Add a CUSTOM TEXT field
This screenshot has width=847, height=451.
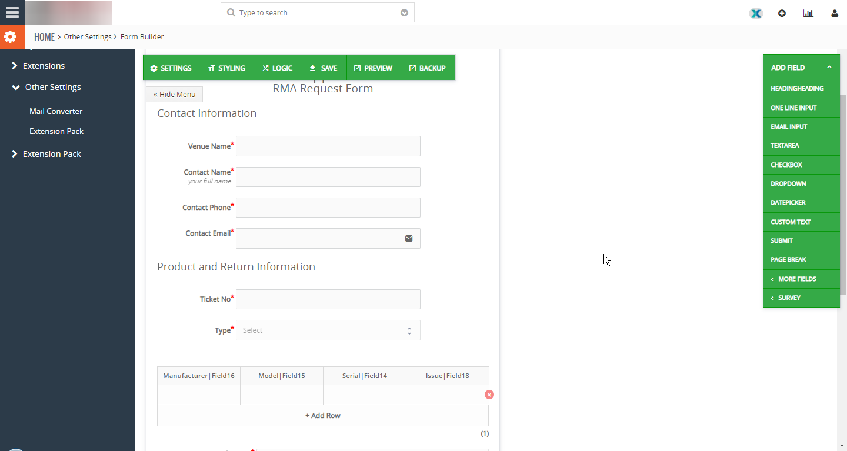point(802,222)
